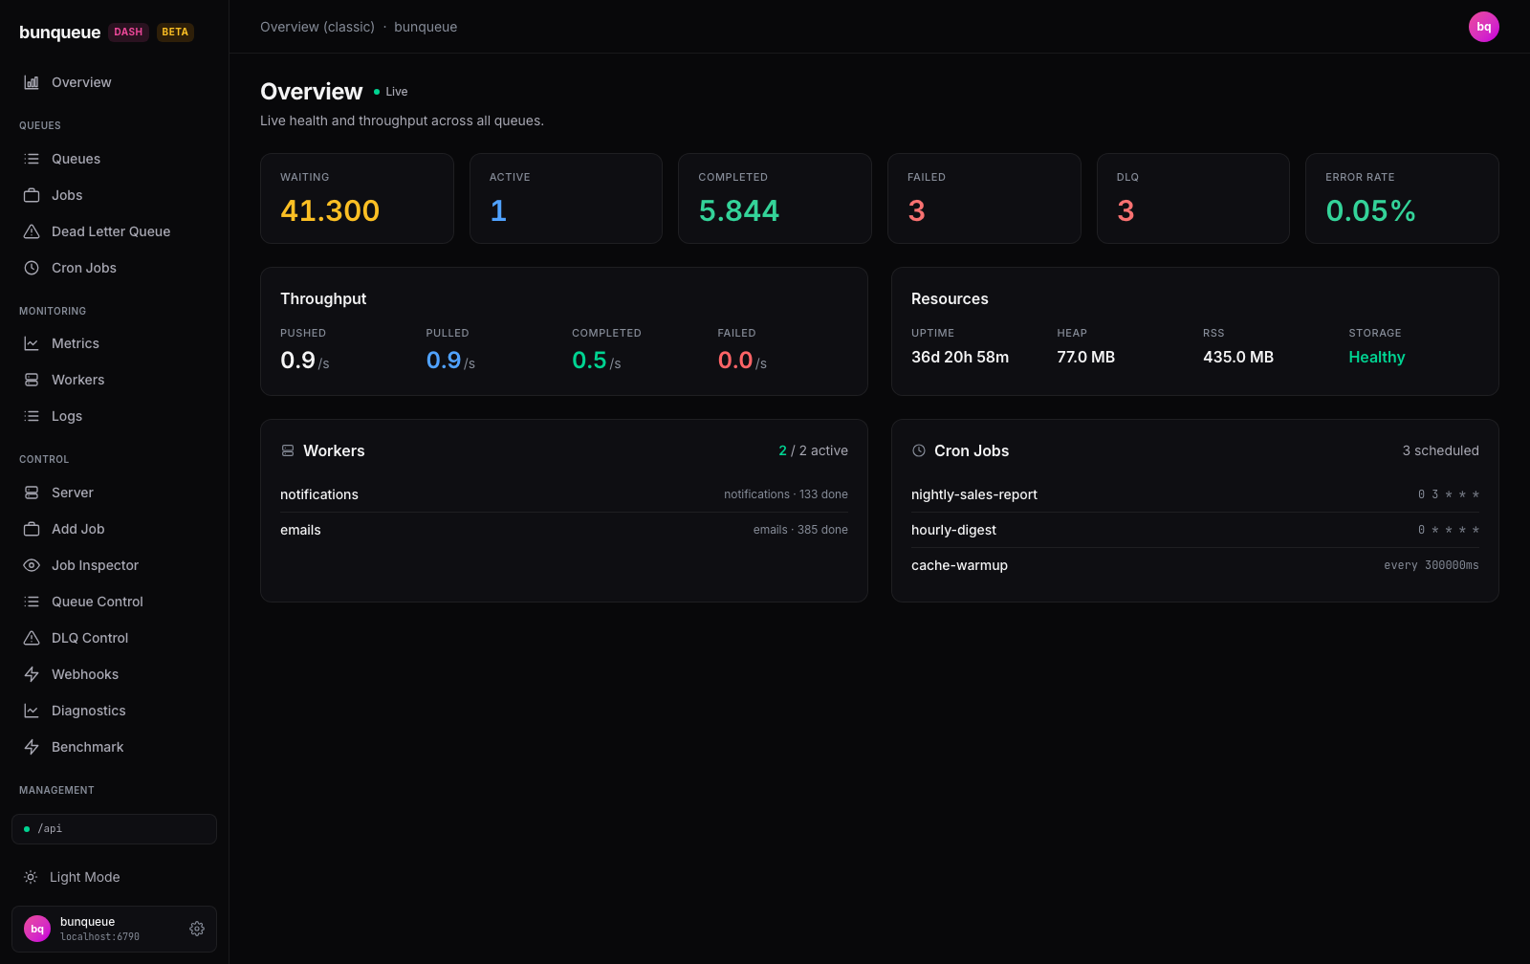Click the Webhooks lightning icon
The height and width of the screenshot is (964, 1530).
32,674
